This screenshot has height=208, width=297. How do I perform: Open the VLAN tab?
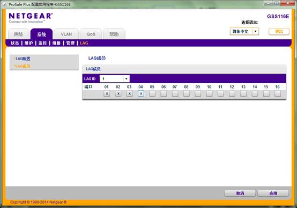click(x=66, y=34)
